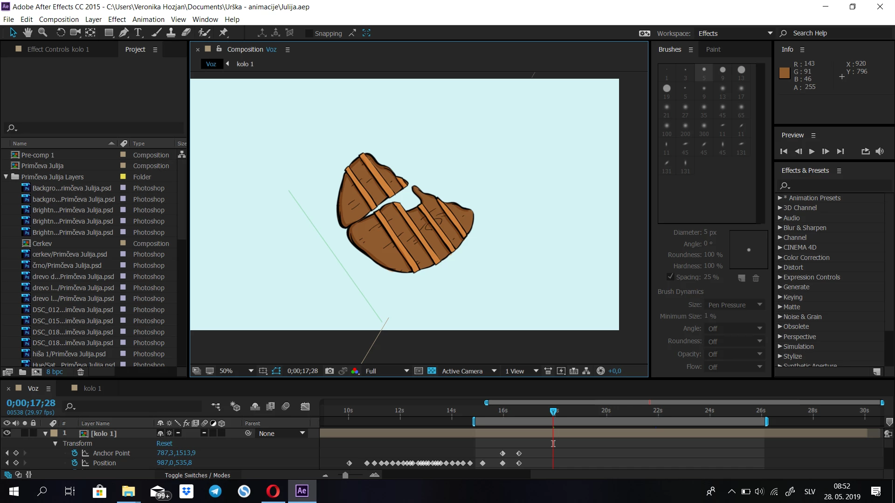
Task: Enable the Snapping checkbox
Action: [309, 34]
